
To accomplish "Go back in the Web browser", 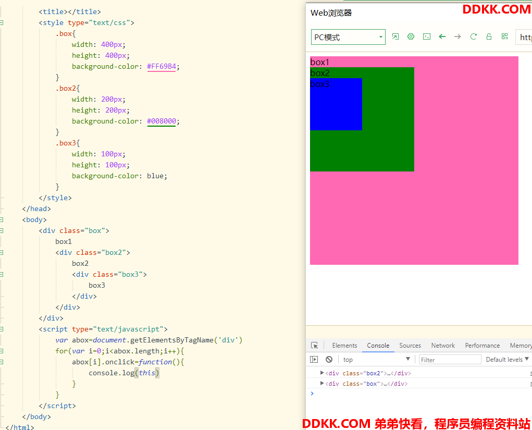I will pyautogui.click(x=442, y=36).
